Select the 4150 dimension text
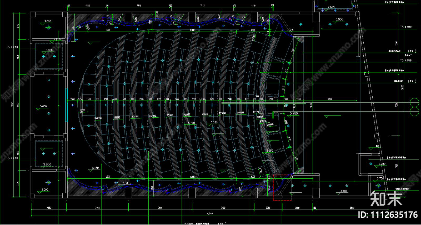 coord(49,208)
